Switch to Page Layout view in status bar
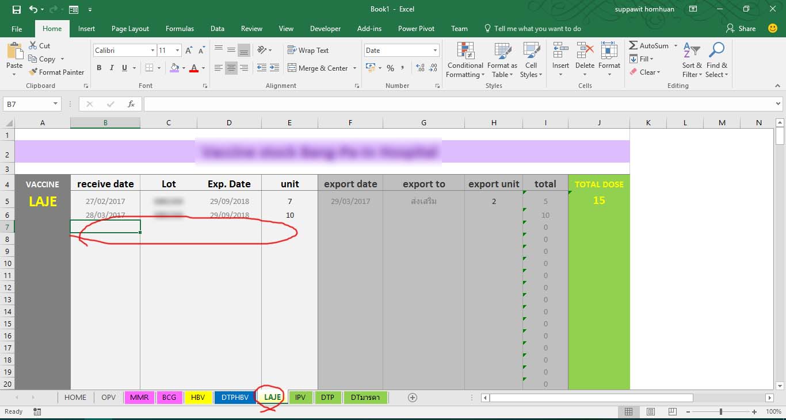The height and width of the screenshot is (420, 786). [x=650, y=411]
